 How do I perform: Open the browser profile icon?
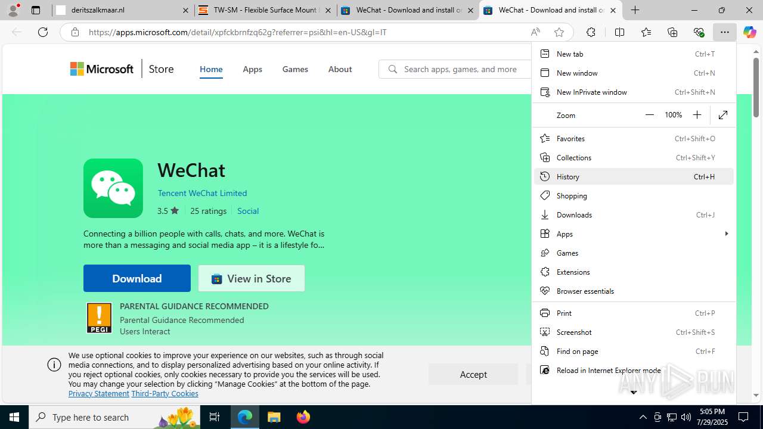click(x=13, y=10)
